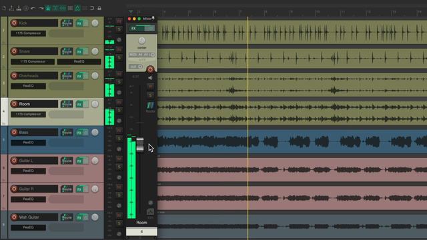This screenshot has width=427, height=240.
Task: Arm the Guitar R track for recording
Action: click(x=14, y=189)
